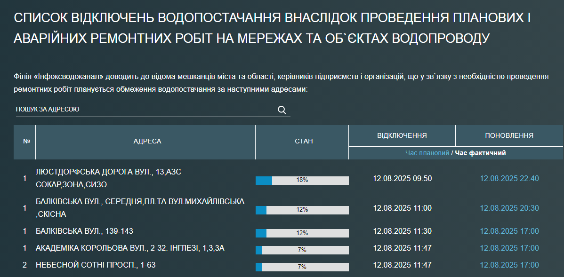Screen dimensions: 564x277
Task: Click the 12% progress bar for Балківська, Середня
Action: click(302, 210)
